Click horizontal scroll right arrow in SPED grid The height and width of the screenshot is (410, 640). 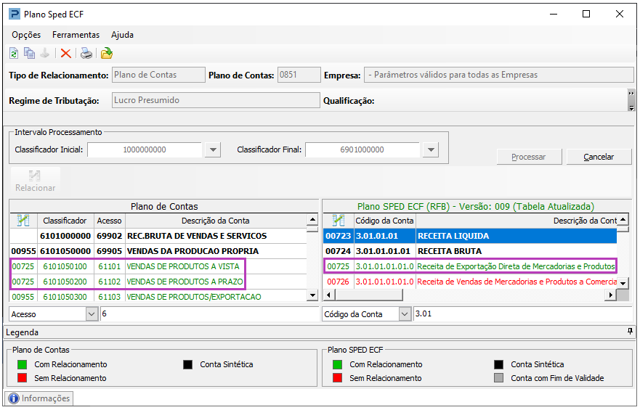tap(610, 295)
